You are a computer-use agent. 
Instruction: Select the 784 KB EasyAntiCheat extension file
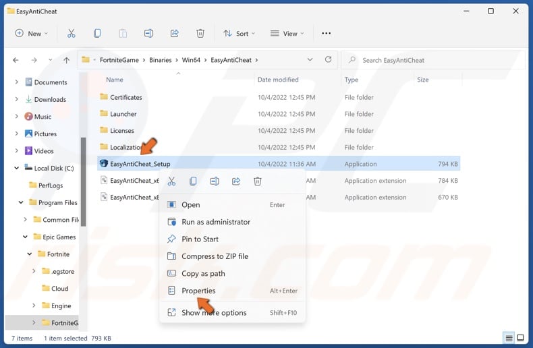[x=279, y=181]
